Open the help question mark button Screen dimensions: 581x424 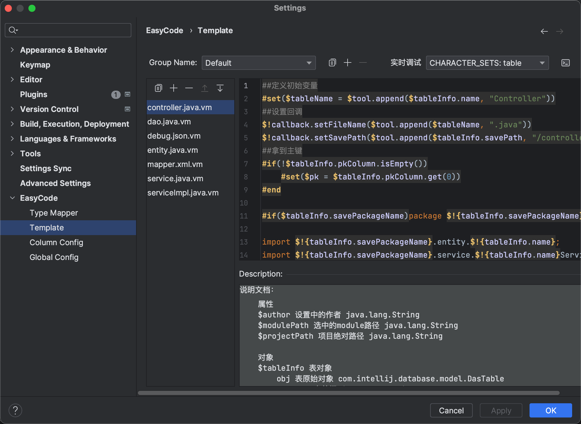[x=15, y=410]
